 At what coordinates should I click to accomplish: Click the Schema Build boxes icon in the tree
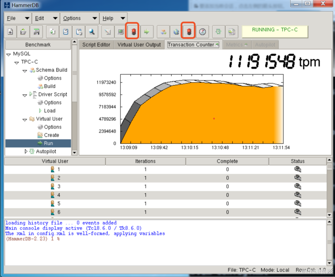click(32, 70)
